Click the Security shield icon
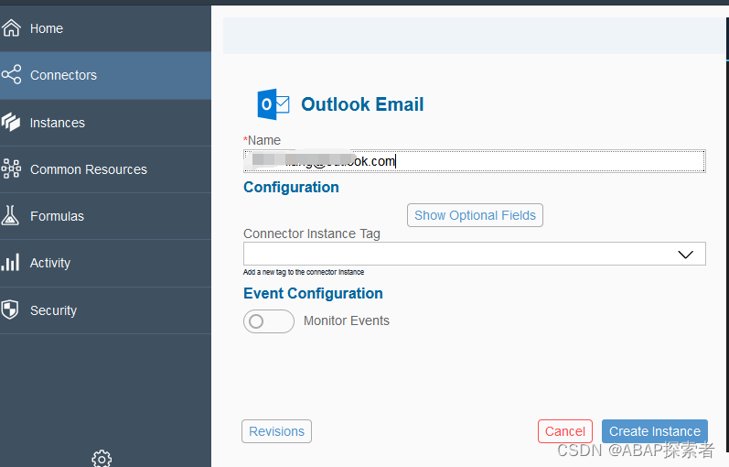 coord(10,310)
